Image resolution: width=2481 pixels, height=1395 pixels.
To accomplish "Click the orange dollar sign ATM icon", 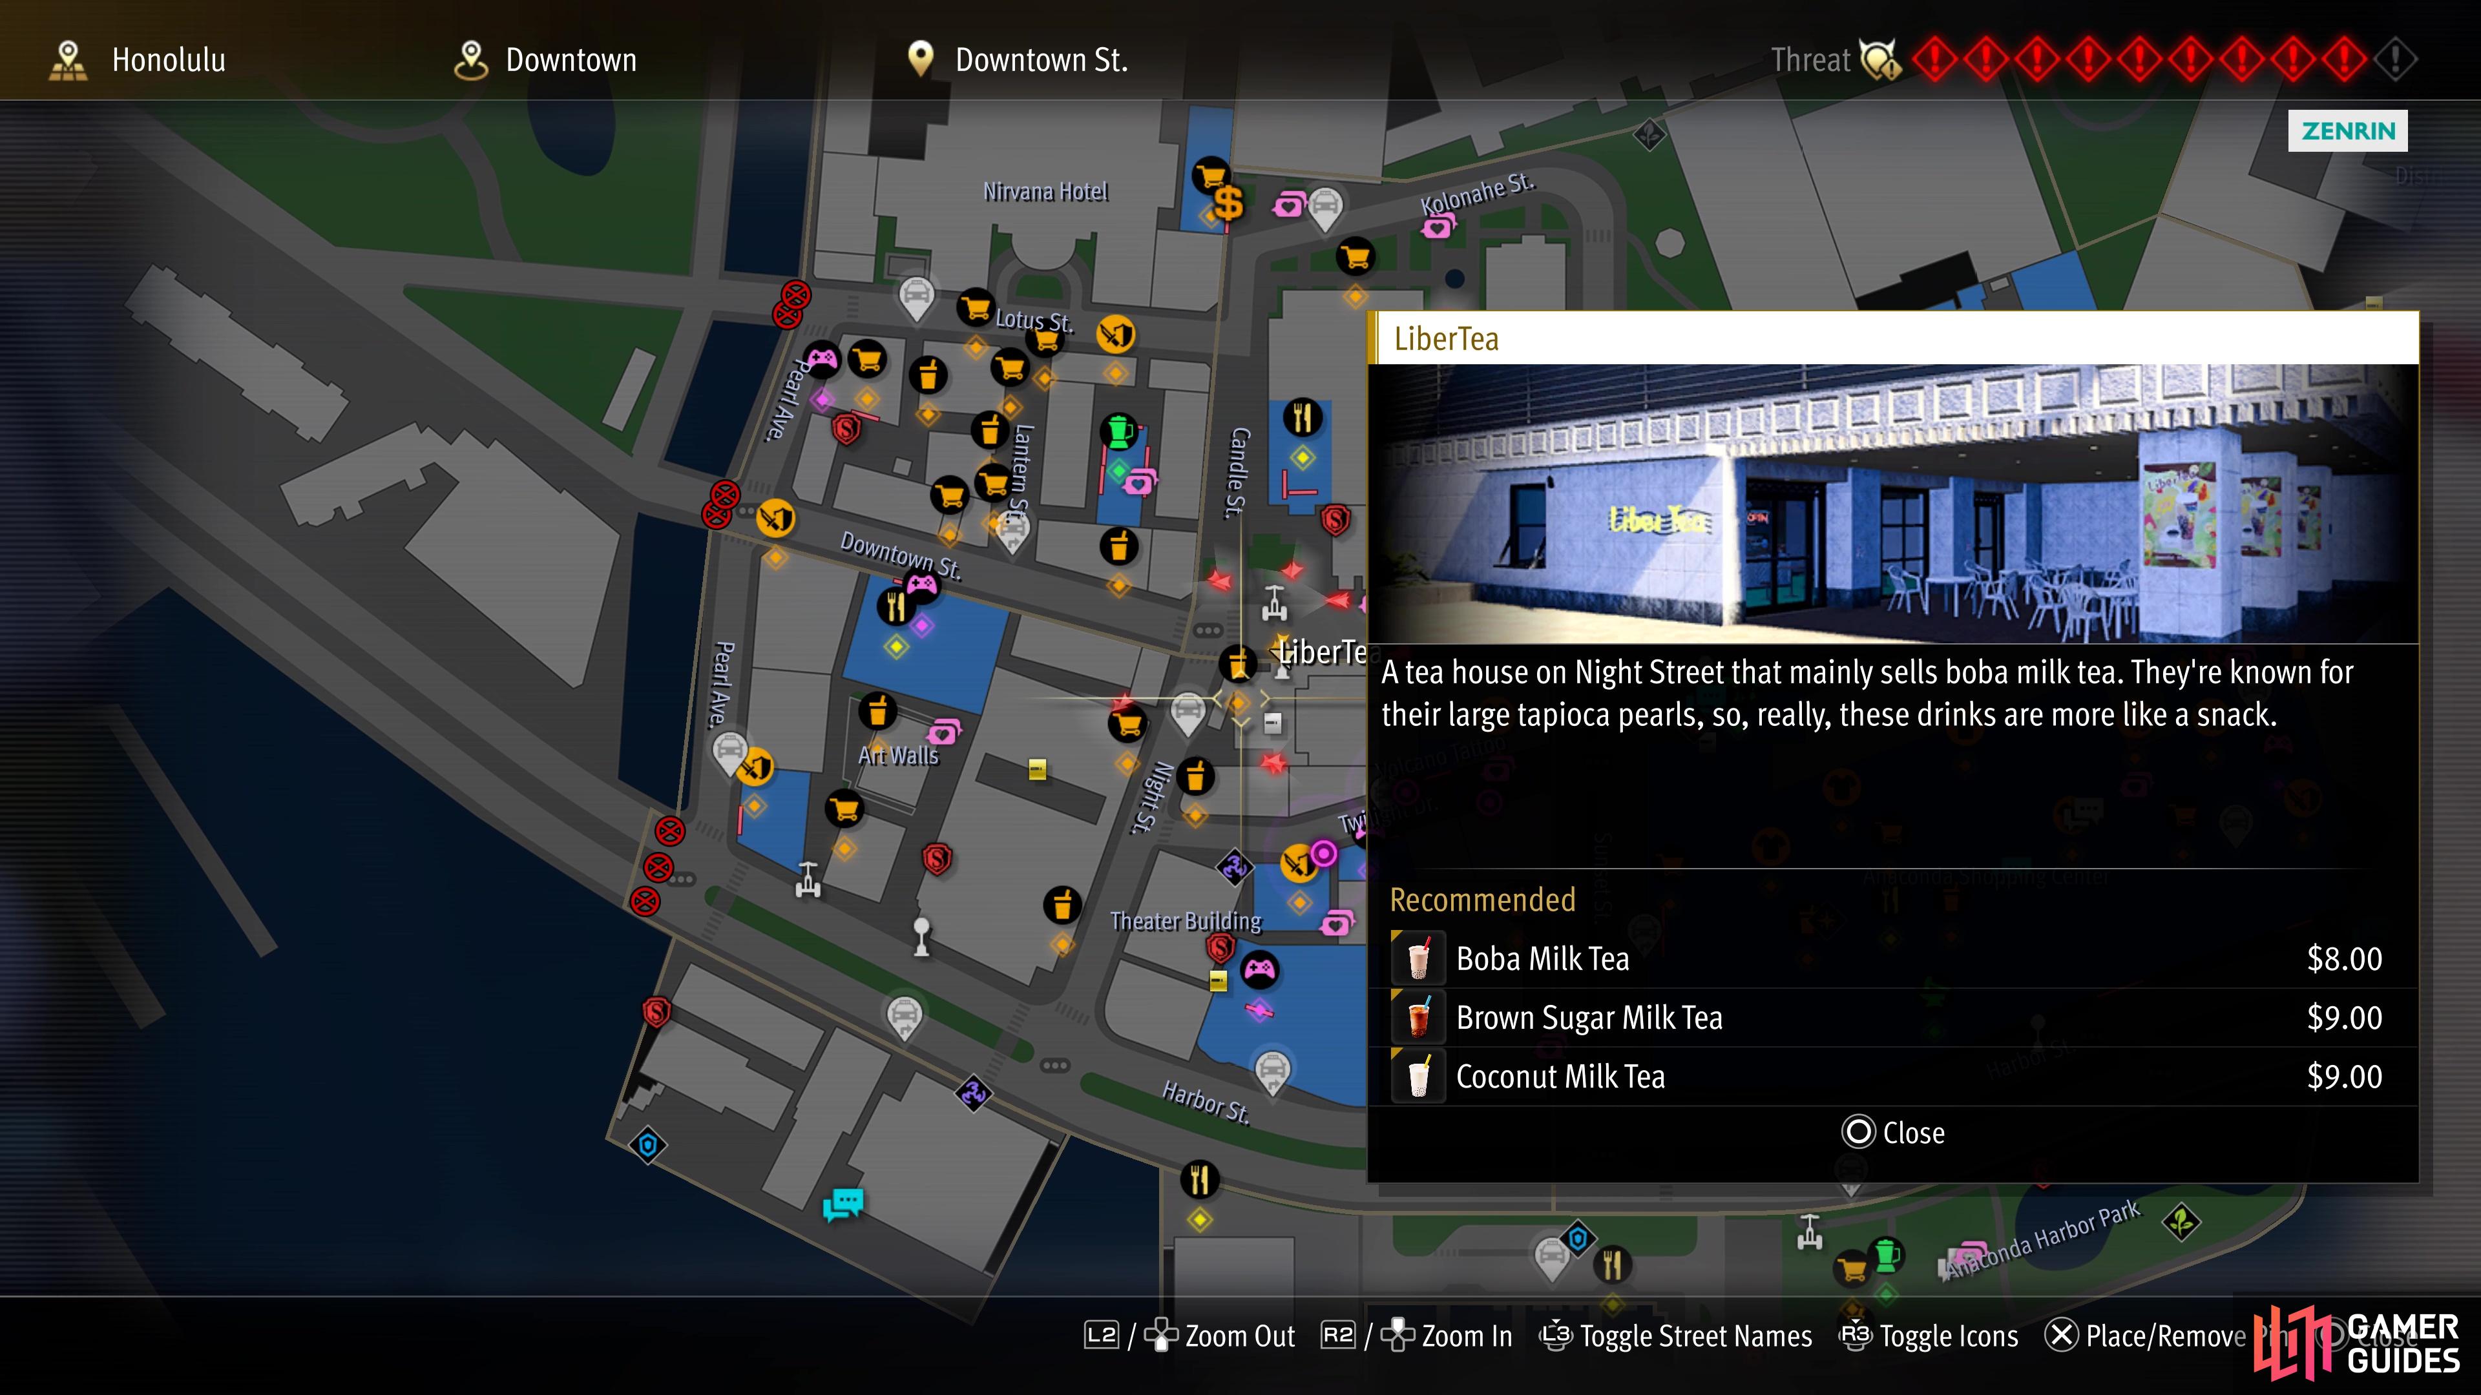I will point(1228,204).
